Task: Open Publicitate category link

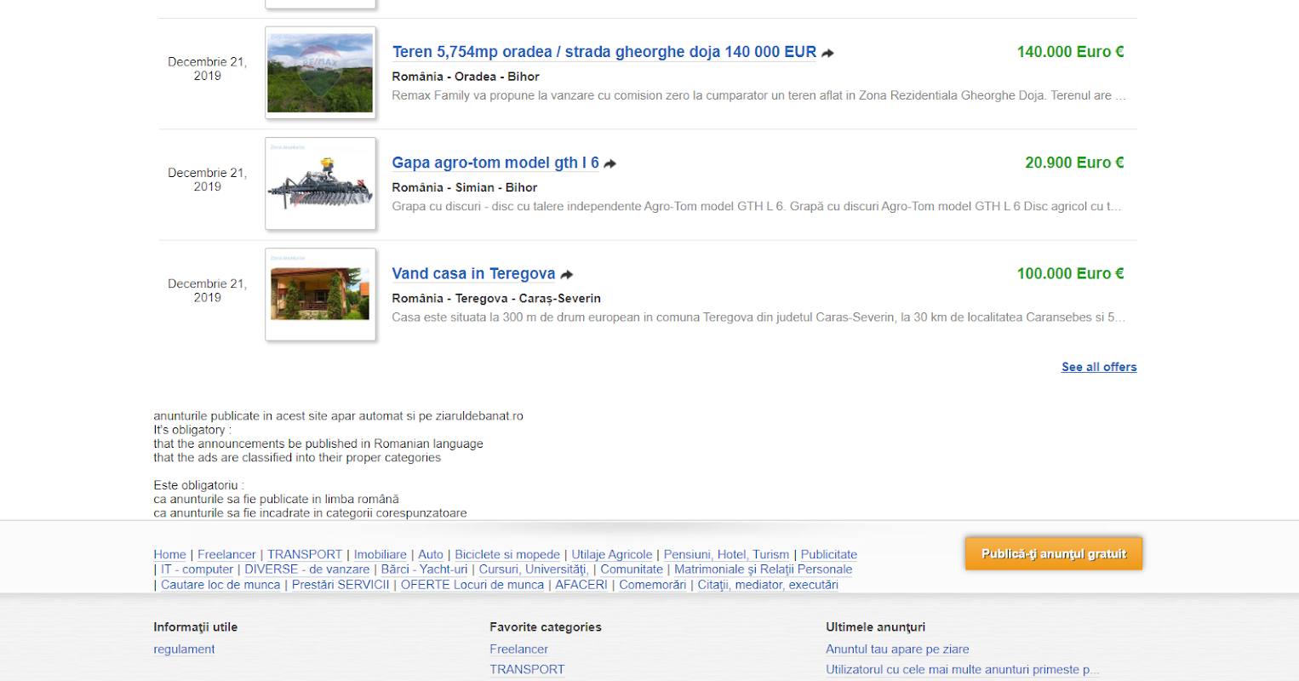Action: pyautogui.click(x=829, y=554)
